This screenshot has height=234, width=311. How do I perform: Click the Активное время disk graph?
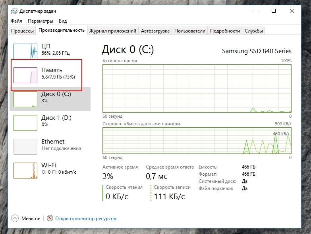[197, 88]
